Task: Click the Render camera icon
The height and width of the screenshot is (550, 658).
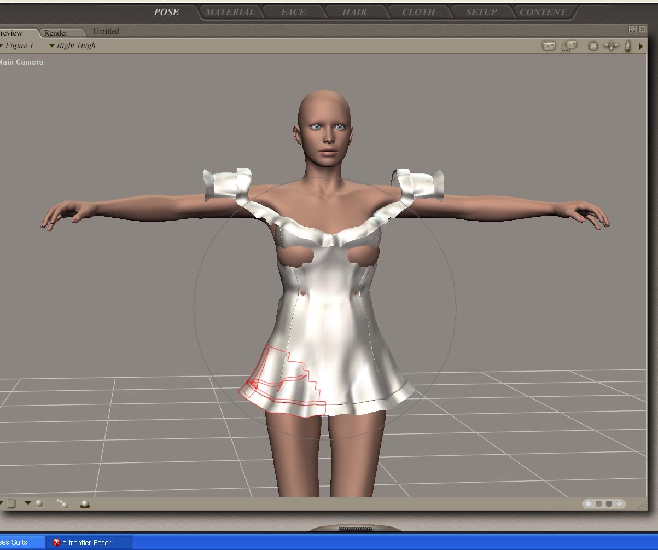Action: click(549, 47)
